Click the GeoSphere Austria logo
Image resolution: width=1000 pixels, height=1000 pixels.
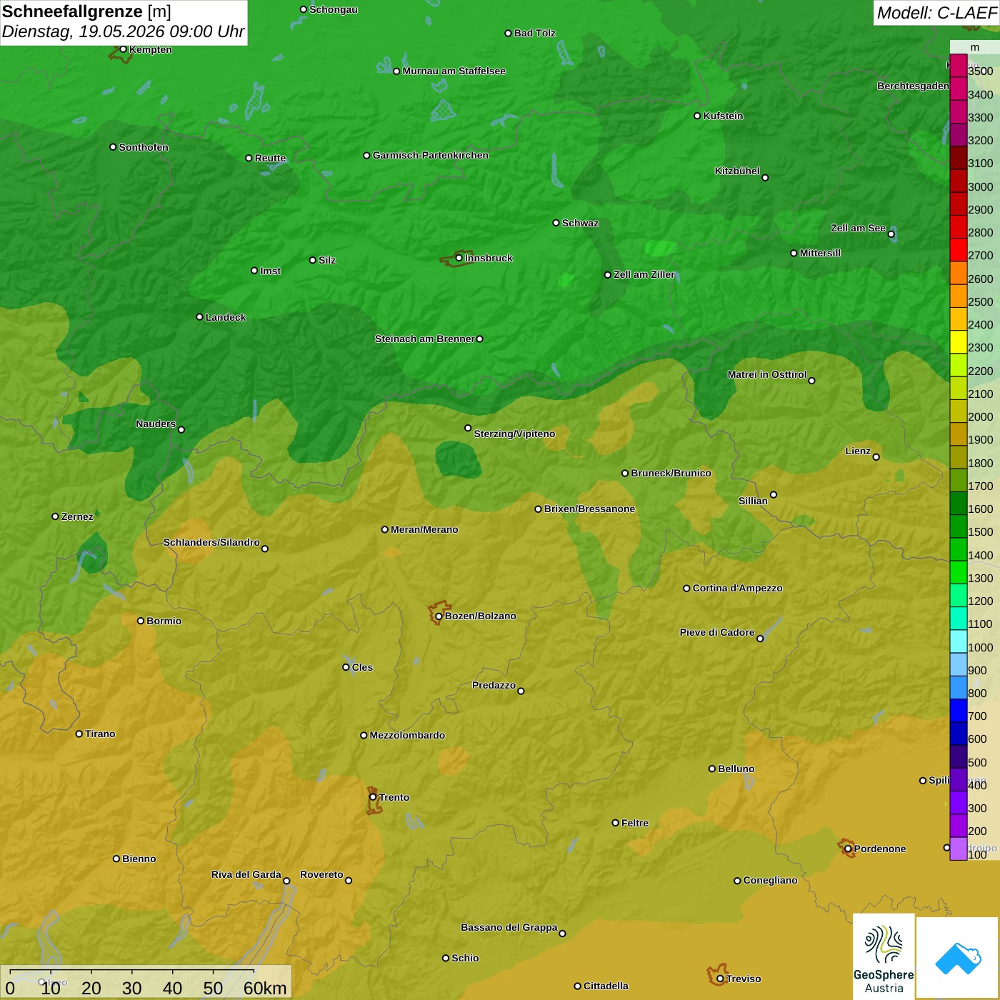point(884,956)
